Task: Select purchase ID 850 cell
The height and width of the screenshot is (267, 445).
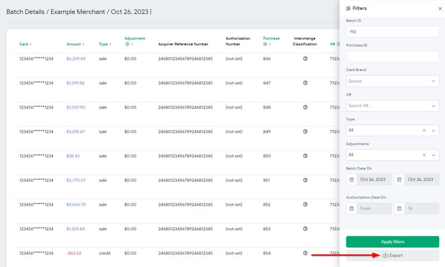Action: tap(267, 156)
